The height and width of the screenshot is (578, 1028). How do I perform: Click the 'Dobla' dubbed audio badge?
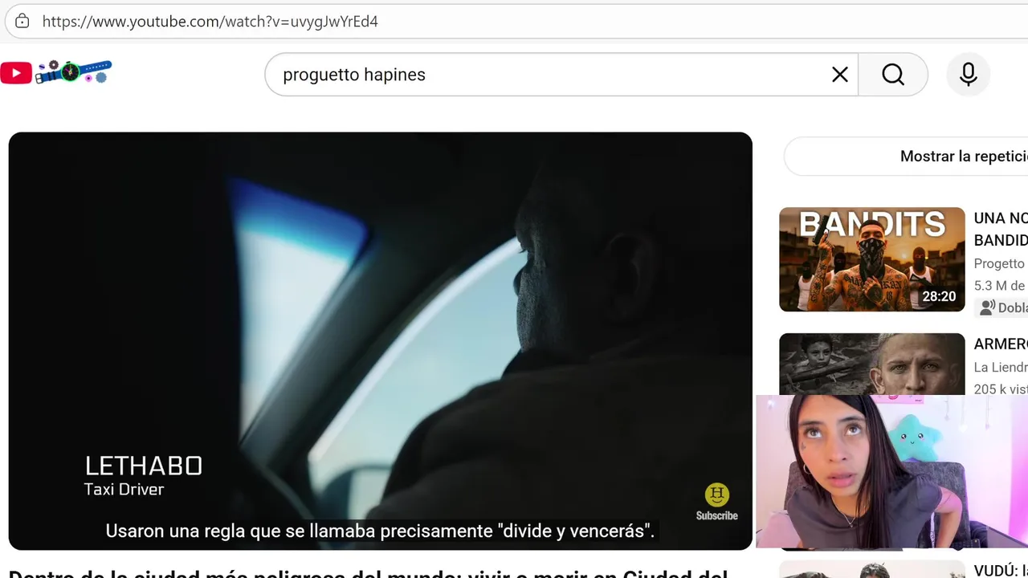1001,307
